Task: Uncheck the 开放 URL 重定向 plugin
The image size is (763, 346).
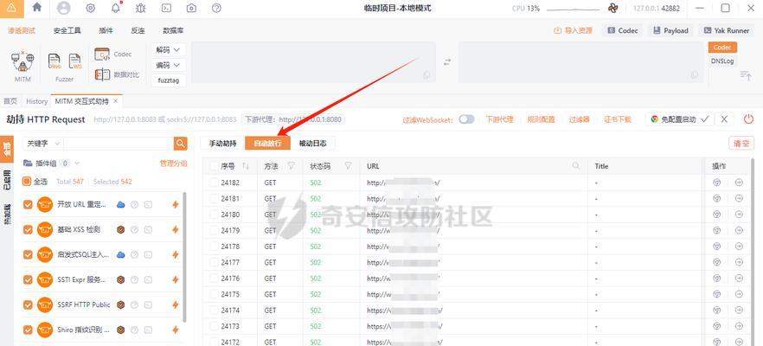Action: pyautogui.click(x=28, y=204)
